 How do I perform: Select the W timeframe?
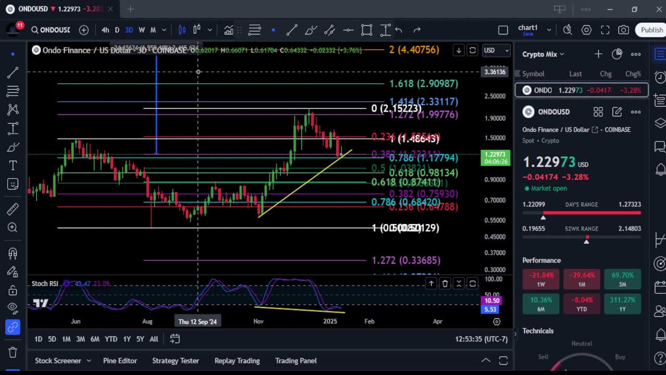coord(142,30)
